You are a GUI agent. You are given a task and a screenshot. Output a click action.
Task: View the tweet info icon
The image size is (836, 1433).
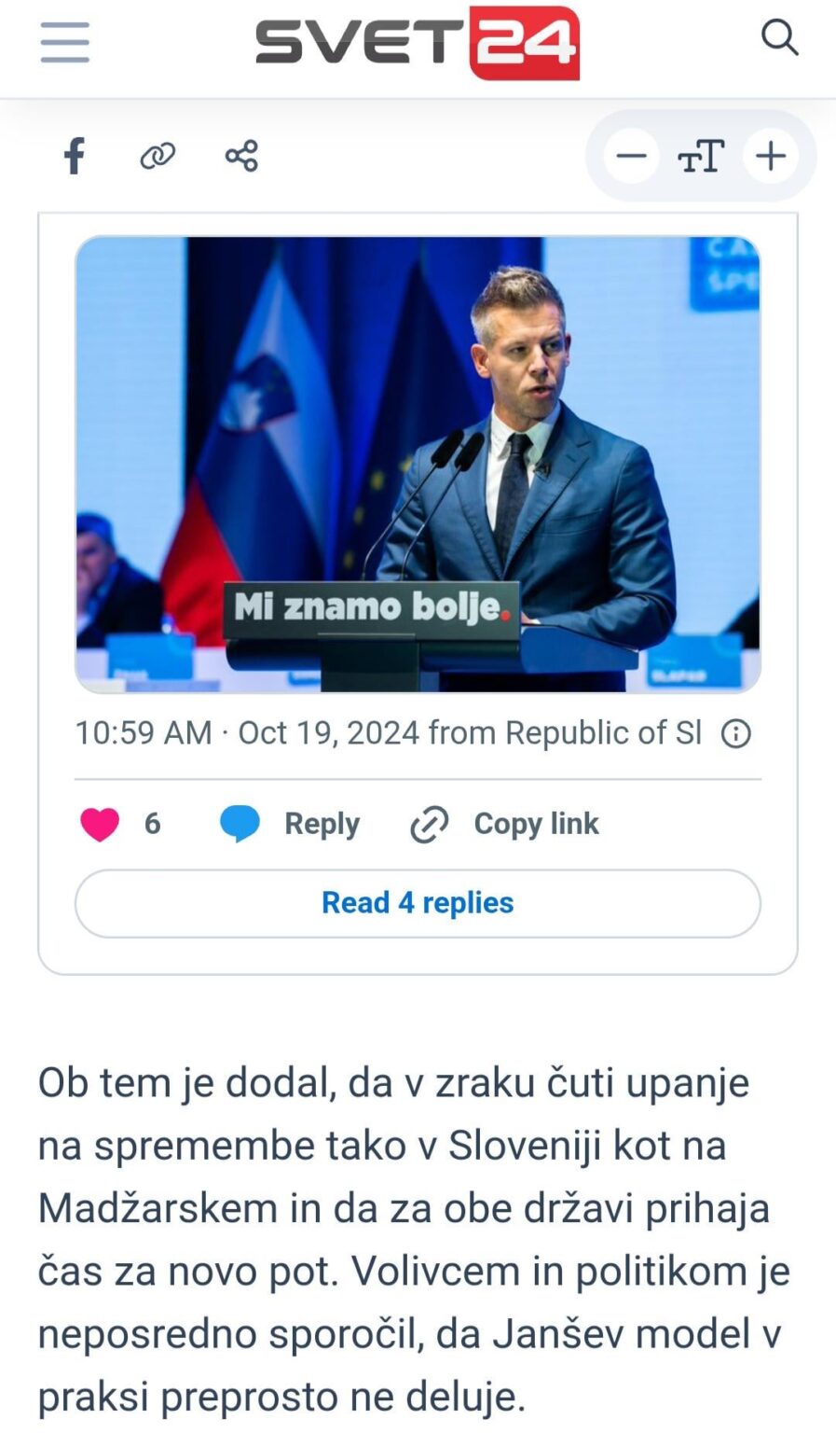pos(735,733)
